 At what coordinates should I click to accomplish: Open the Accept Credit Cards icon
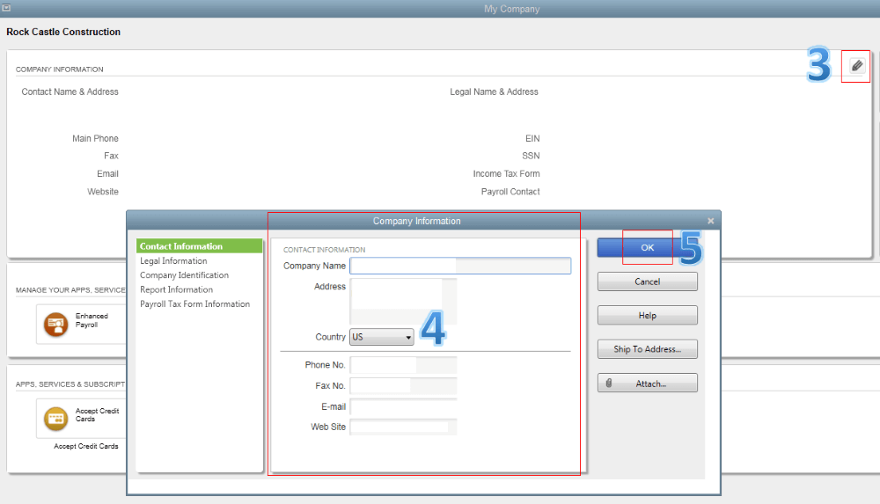coord(56,418)
